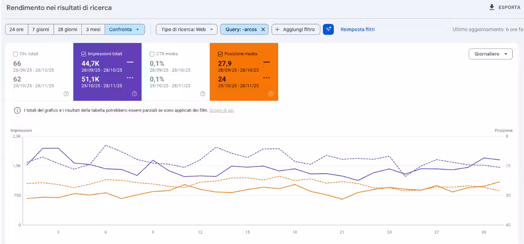Click day 3 on the chart x-axis
The image size is (524, 244).
58,232
